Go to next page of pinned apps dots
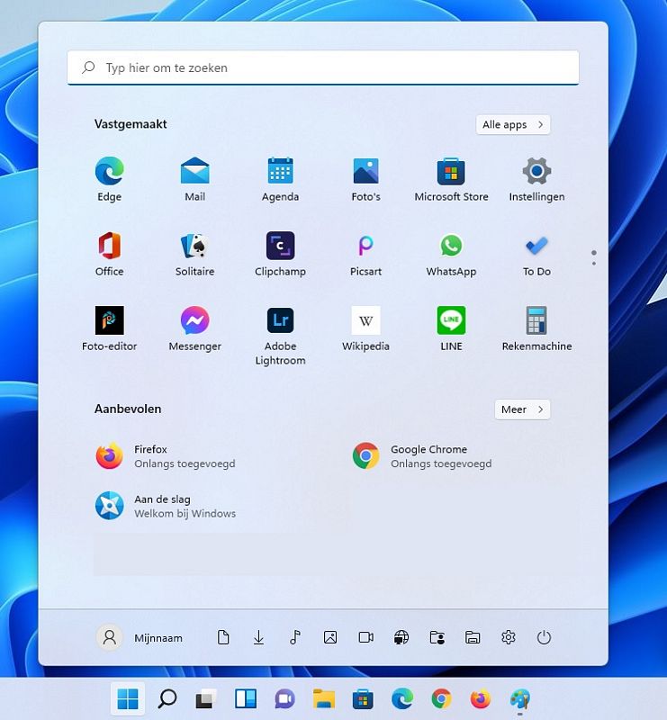This screenshot has width=667, height=720. pos(594,264)
